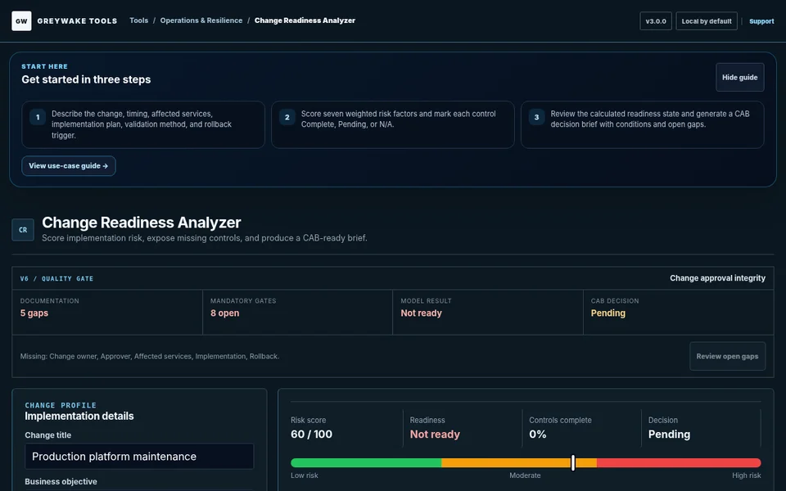The width and height of the screenshot is (786, 491).
Task: Click the Change approval integrity label
Action: coord(717,278)
